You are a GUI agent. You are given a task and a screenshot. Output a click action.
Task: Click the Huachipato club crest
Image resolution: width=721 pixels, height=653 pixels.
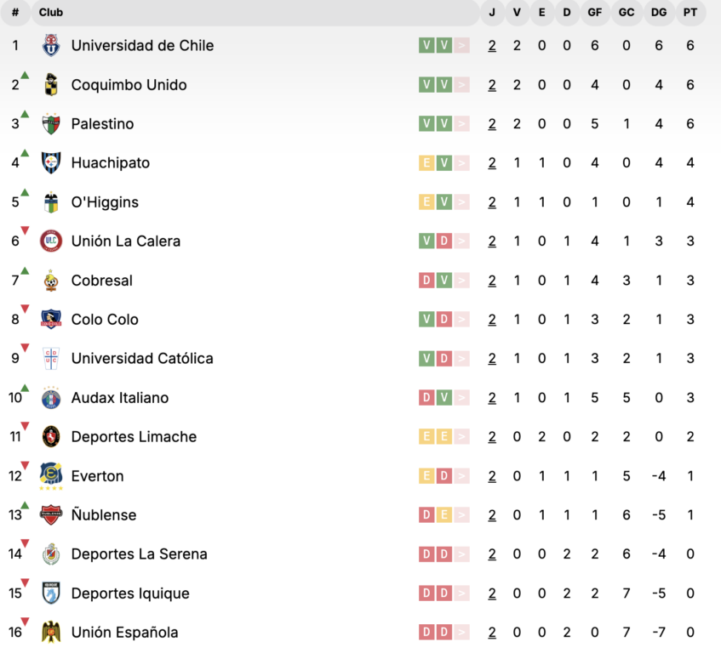(51, 163)
